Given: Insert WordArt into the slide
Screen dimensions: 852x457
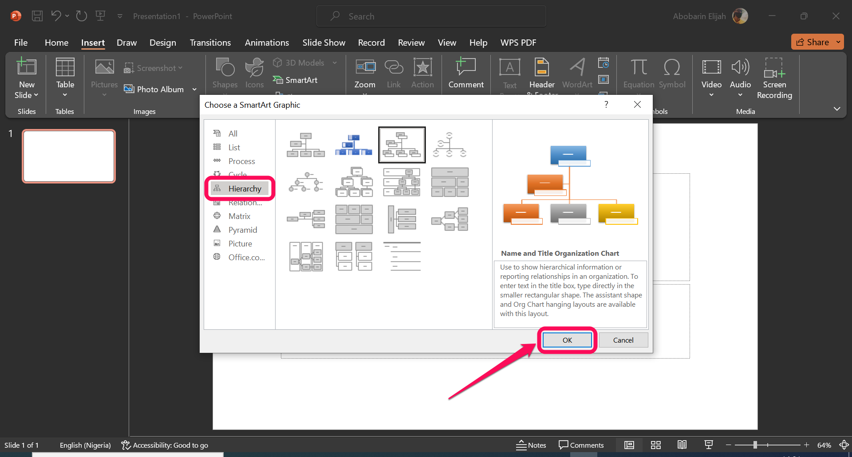Looking at the screenshot, I should (576, 73).
